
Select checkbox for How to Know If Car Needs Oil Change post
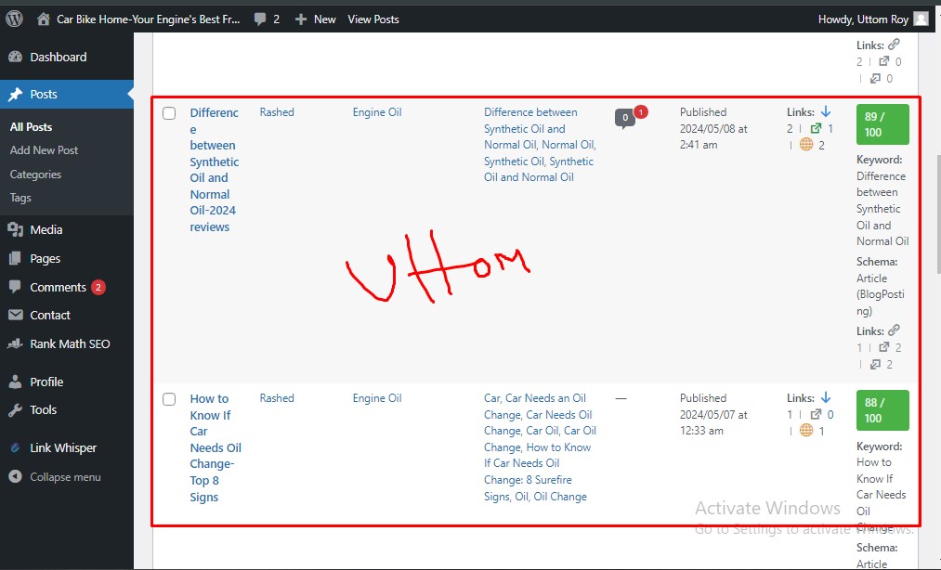coord(169,399)
